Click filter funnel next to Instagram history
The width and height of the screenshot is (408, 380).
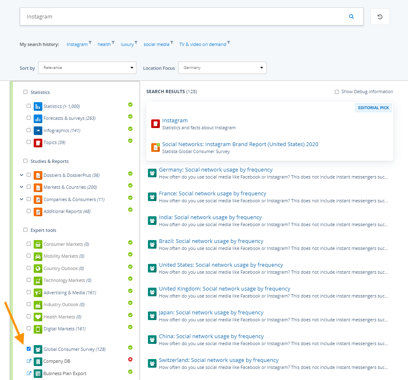coord(90,42)
